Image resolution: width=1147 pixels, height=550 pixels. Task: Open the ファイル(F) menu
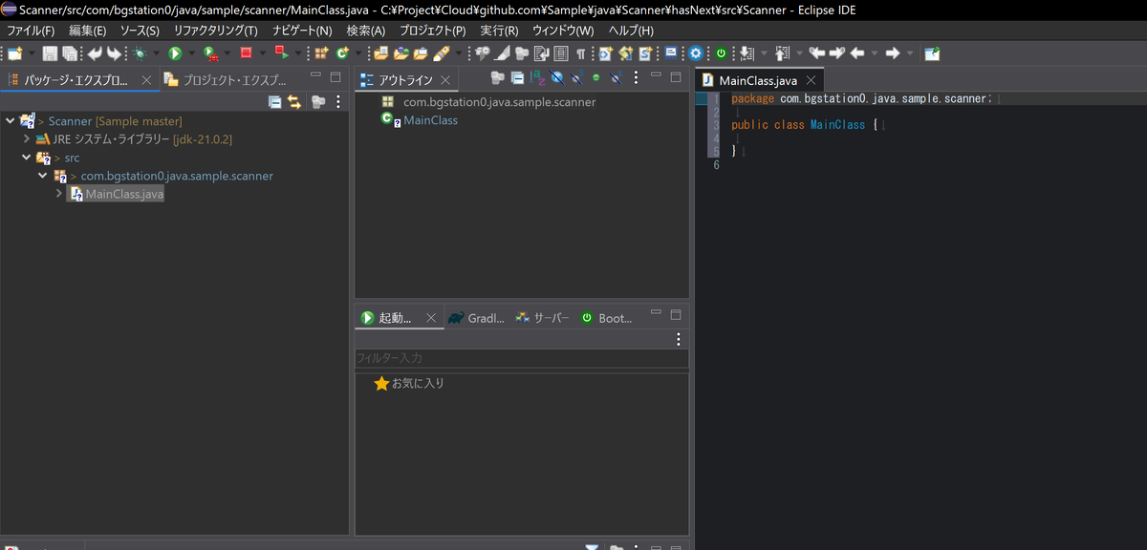pyautogui.click(x=31, y=31)
